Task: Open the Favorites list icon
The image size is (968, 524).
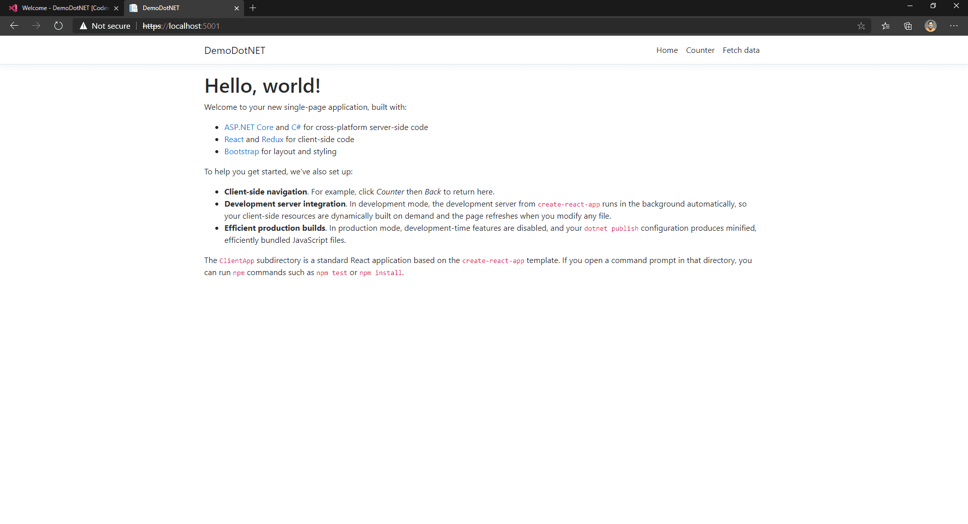Action: [885, 26]
